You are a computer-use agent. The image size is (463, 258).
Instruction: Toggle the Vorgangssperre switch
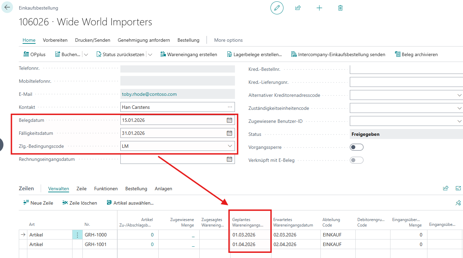coord(357,147)
